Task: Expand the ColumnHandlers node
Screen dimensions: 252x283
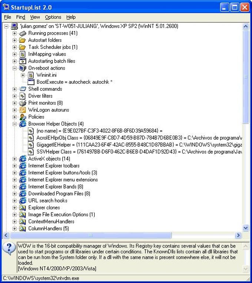Action: (x=14, y=229)
